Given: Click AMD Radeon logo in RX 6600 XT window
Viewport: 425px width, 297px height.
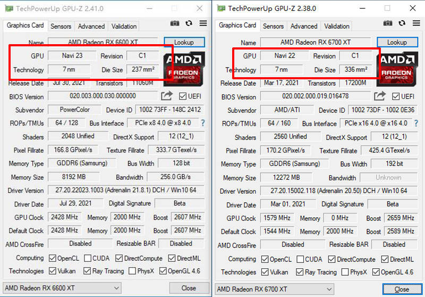Looking at the screenshot, I should coord(184,69).
